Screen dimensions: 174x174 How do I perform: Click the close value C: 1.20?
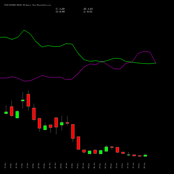pos(60,9)
